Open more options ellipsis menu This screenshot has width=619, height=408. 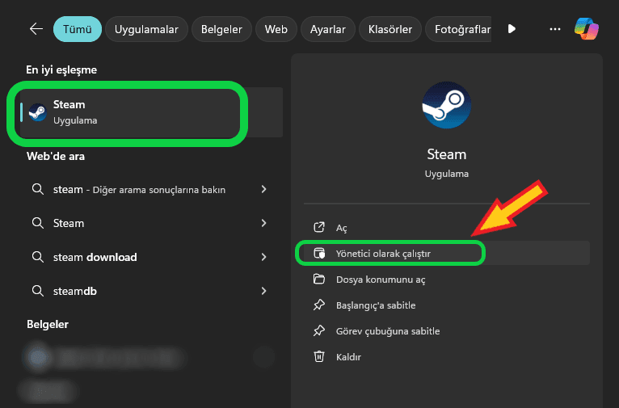tap(554, 29)
